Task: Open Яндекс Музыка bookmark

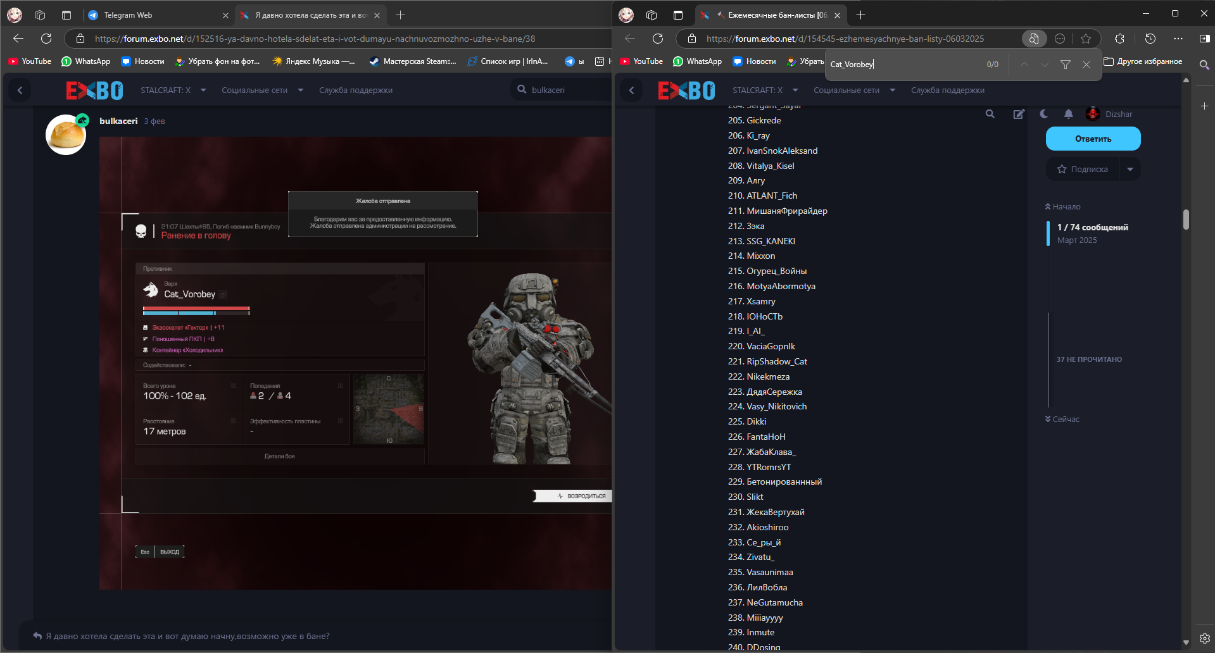Action: [x=313, y=61]
